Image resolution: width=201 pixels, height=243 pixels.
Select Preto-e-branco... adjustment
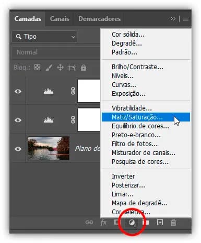click(146, 135)
